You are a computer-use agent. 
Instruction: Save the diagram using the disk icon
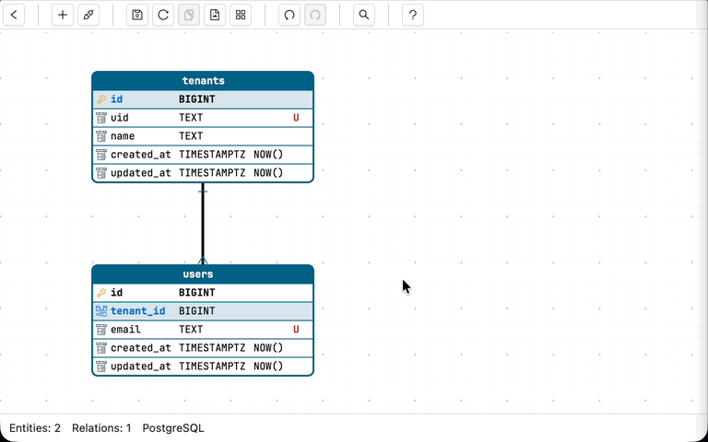coord(137,15)
